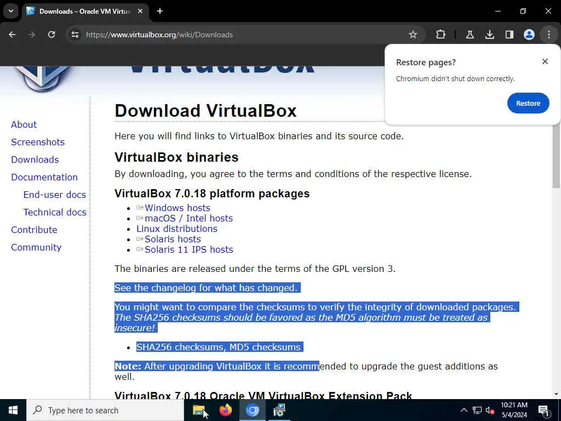Open the MD5 checksums link
This screenshot has width=561, height=421.
coord(265,347)
